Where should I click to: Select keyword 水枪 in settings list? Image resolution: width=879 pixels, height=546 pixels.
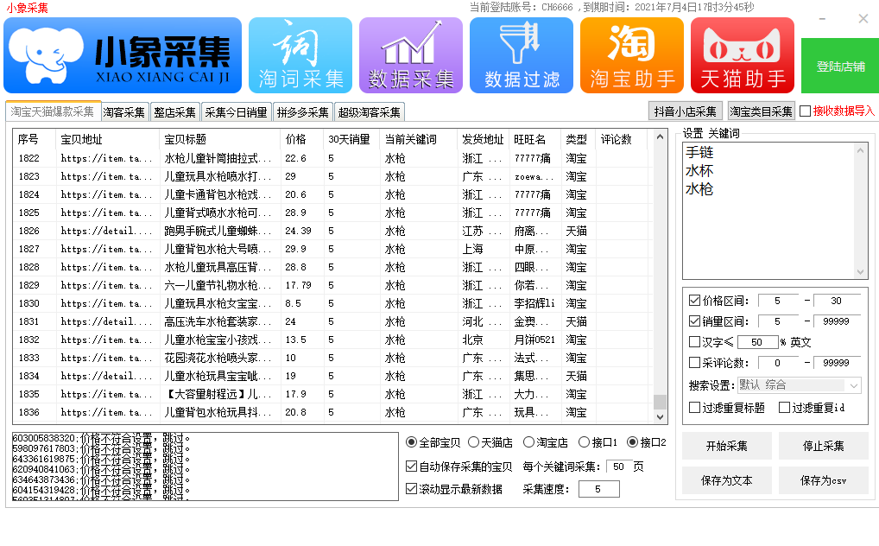tap(699, 189)
